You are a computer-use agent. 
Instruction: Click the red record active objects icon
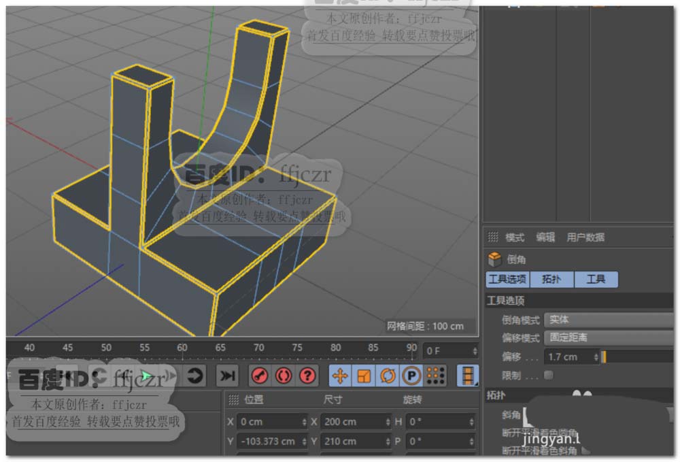tap(259, 376)
